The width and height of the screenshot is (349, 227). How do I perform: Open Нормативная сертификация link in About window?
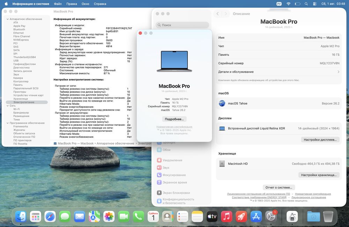tap(174, 127)
